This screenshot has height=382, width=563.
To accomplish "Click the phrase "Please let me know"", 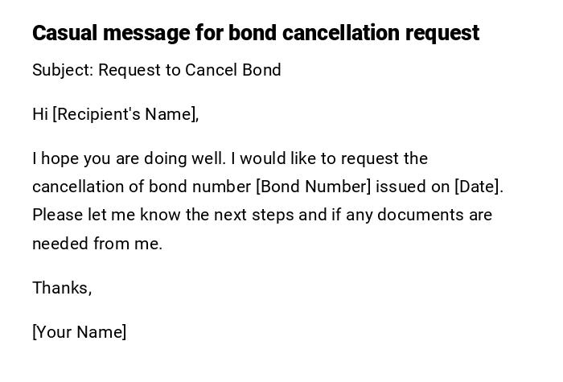I will (x=101, y=215).
